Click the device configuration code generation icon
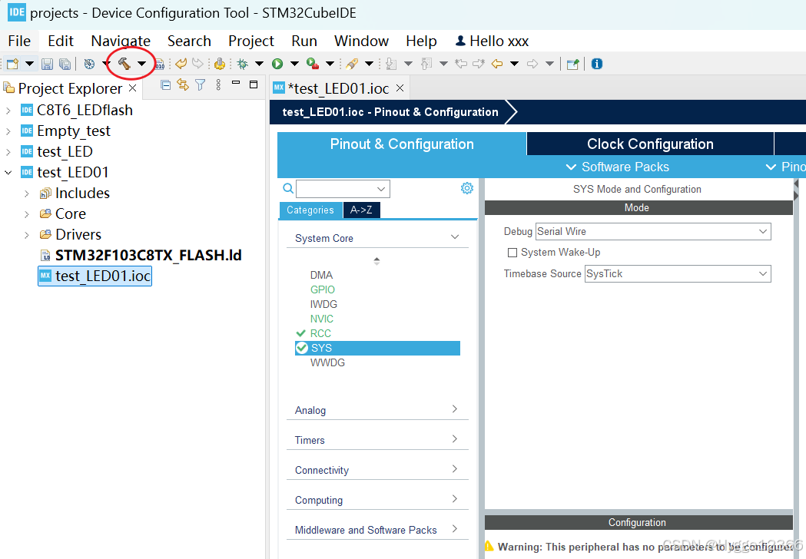 (220, 64)
